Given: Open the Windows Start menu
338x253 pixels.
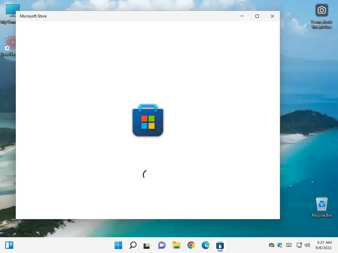Looking at the screenshot, I should (x=118, y=245).
